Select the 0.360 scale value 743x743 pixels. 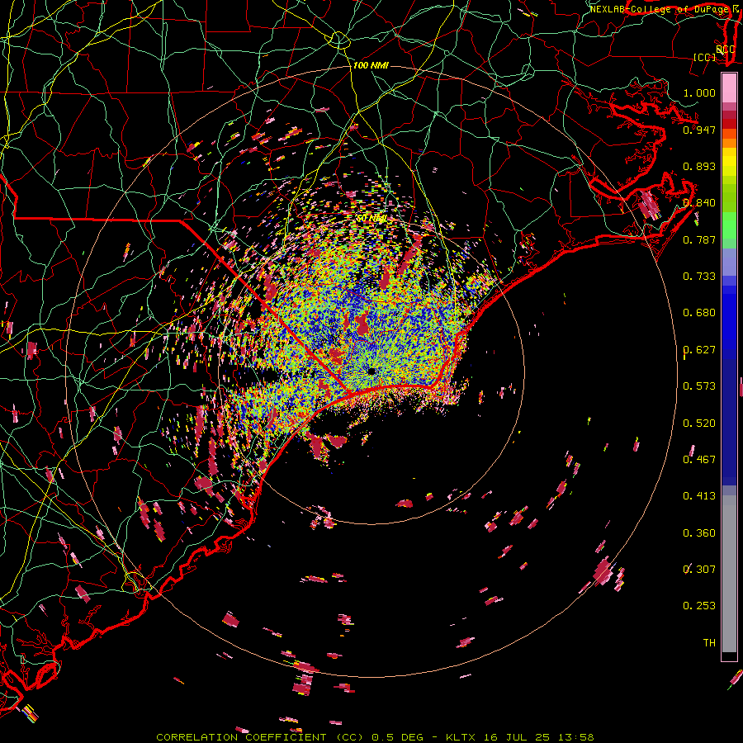699,532
